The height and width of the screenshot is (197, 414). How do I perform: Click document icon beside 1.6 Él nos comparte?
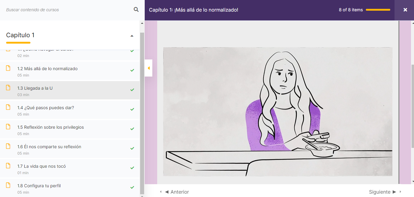click(9, 146)
